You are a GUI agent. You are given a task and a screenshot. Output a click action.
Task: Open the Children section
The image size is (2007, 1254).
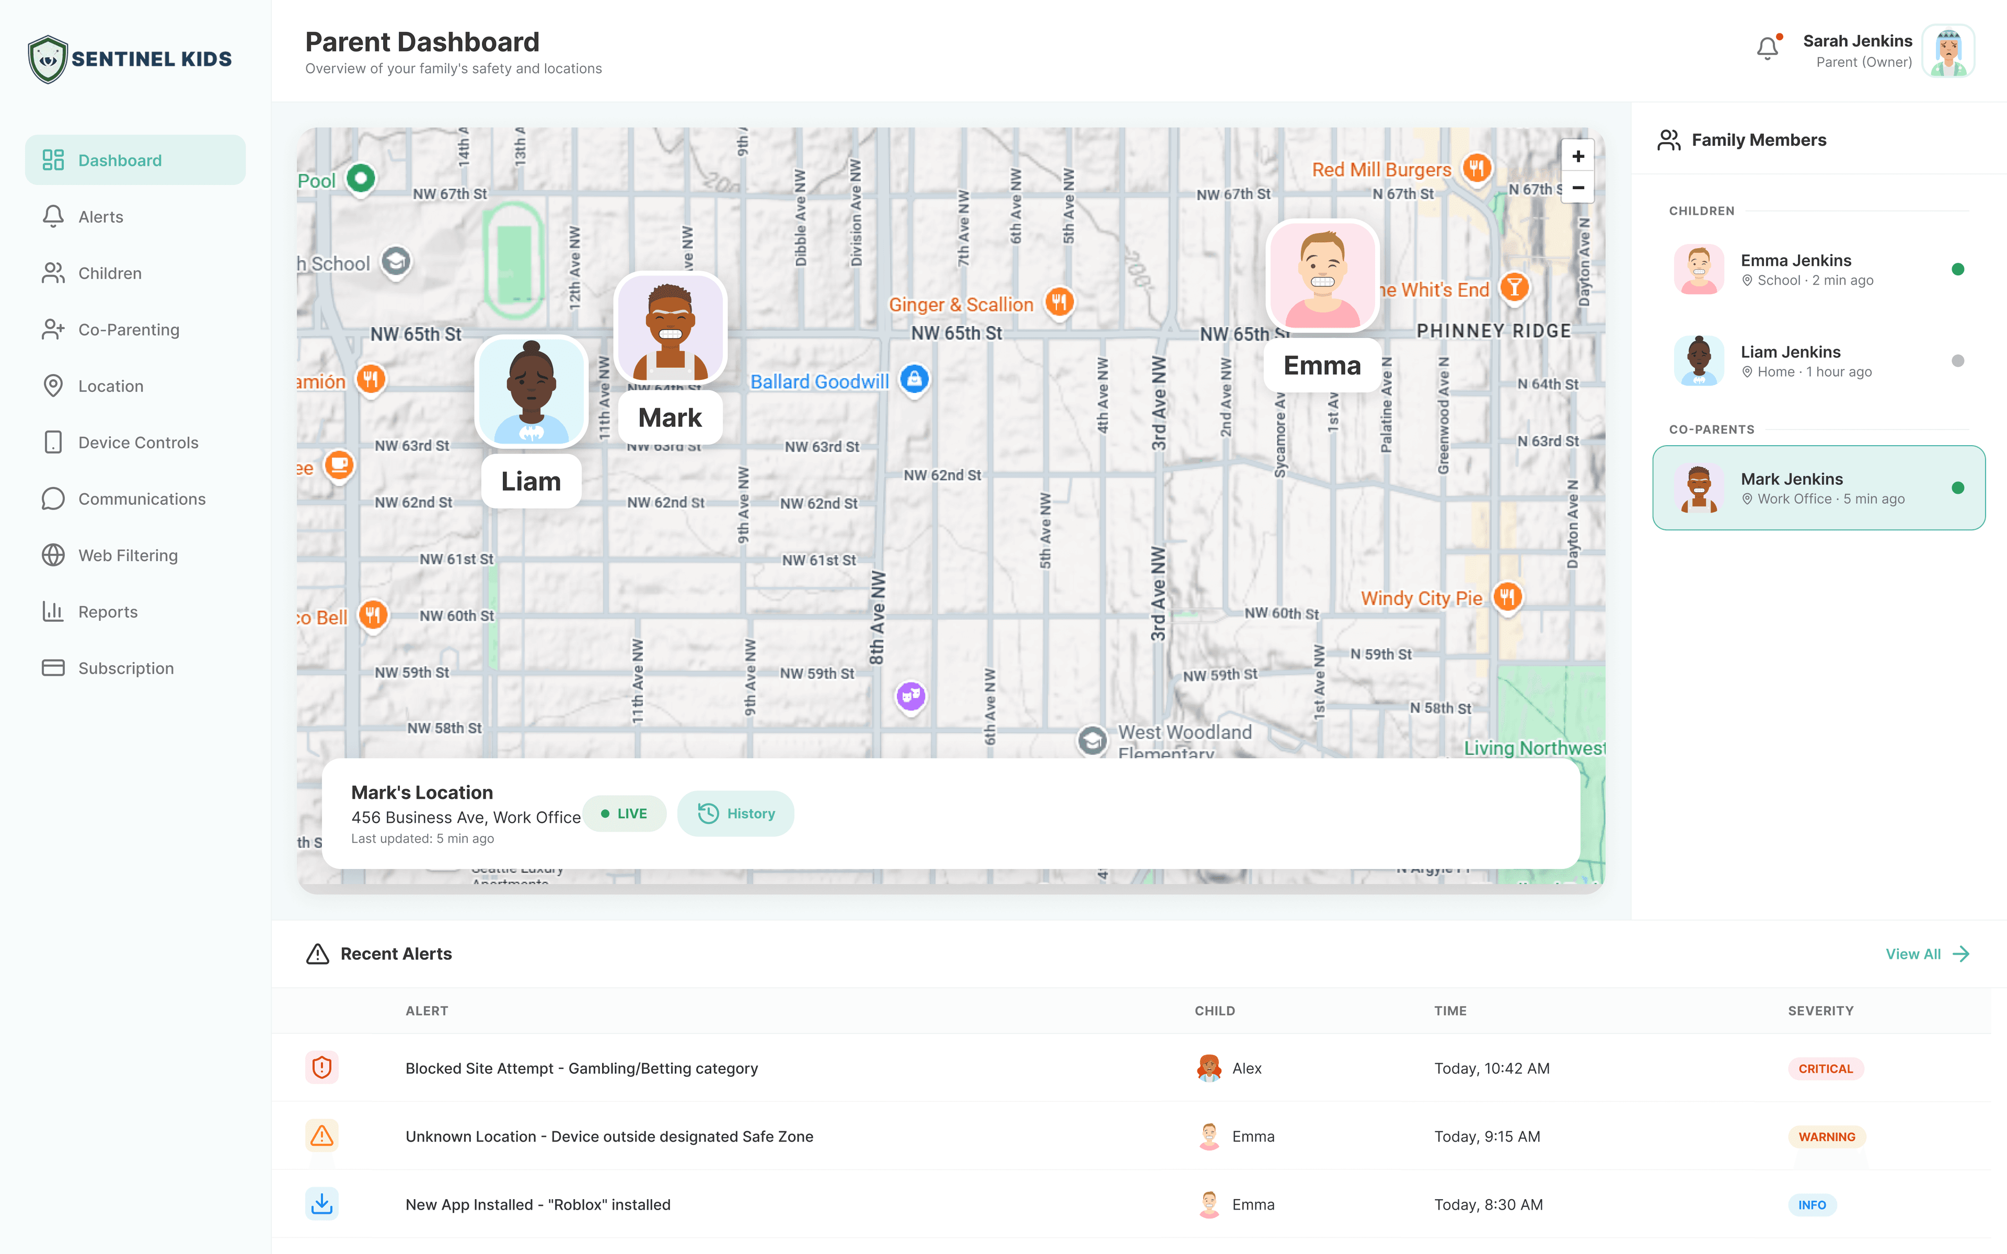pyautogui.click(x=135, y=273)
